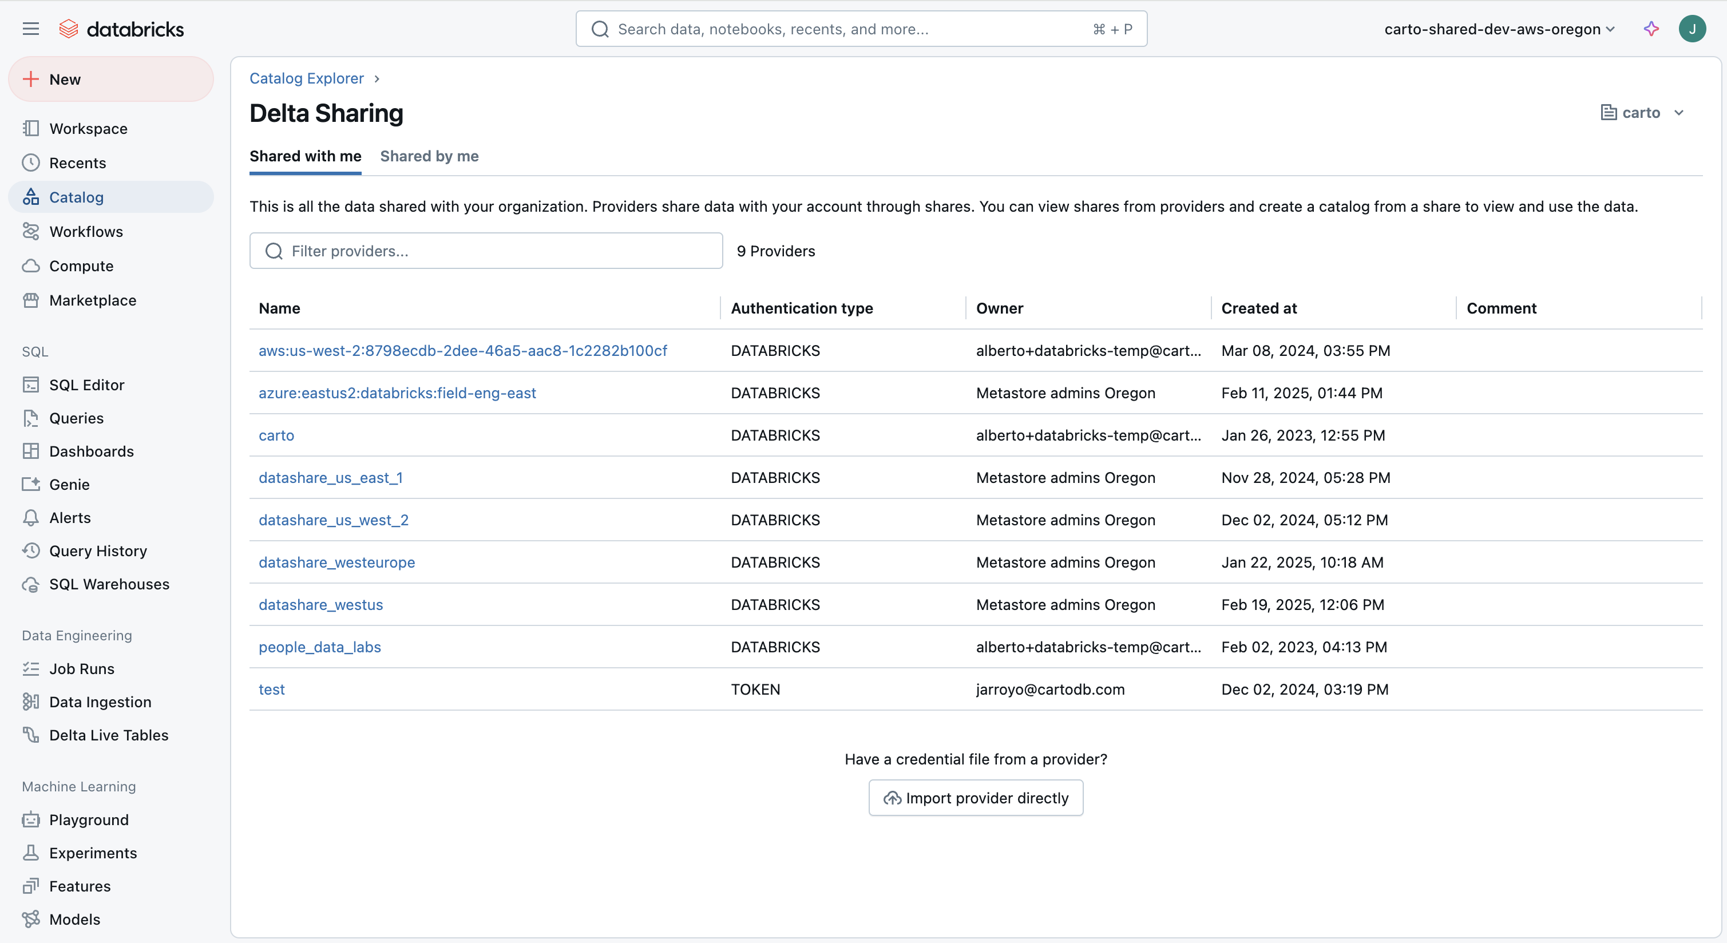Click Import provider directly button
The height and width of the screenshot is (943, 1727).
click(976, 798)
